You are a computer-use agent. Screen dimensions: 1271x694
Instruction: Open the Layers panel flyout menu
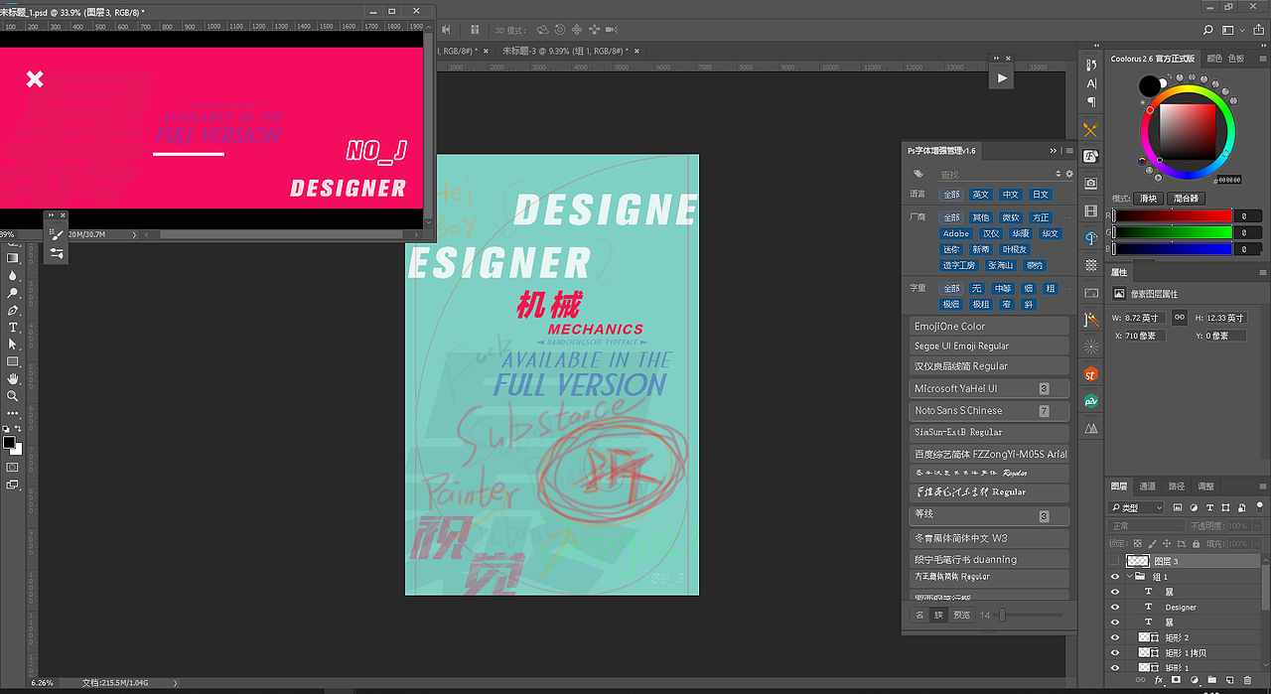coord(1263,486)
